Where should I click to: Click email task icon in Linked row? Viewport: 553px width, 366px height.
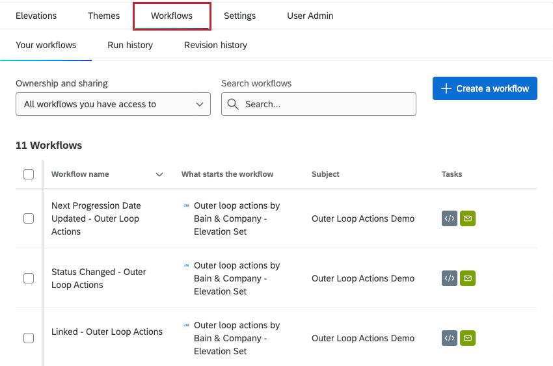[x=467, y=338]
